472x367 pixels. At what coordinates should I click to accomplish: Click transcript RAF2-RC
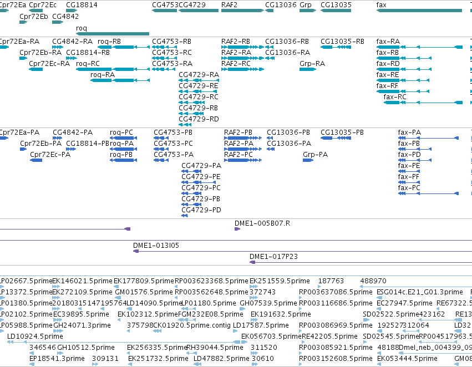click(x=236, y=64)
